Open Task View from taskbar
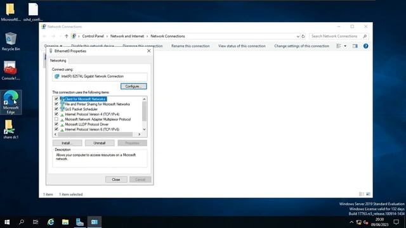This screenshot has width=406, height=228. click(x=36, y=222)
